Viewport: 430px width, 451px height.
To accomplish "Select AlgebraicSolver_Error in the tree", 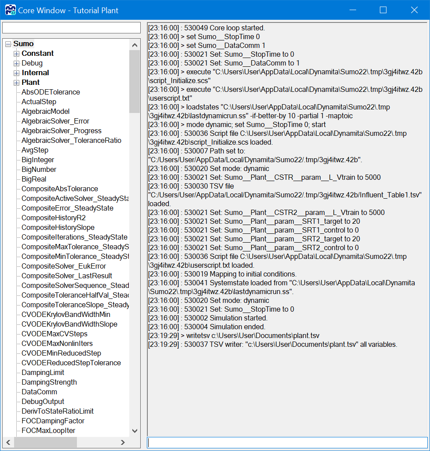I will pyautogui.click(x=55, y=121).
